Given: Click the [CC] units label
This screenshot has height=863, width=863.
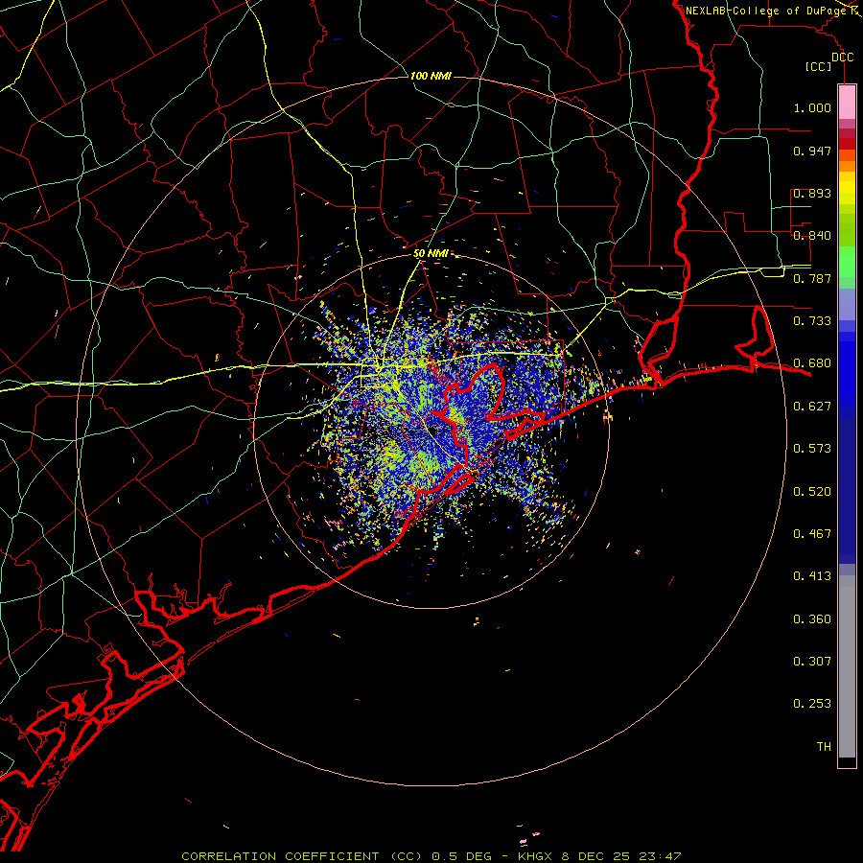Looking at the screenshot, I should click(819, 66).
